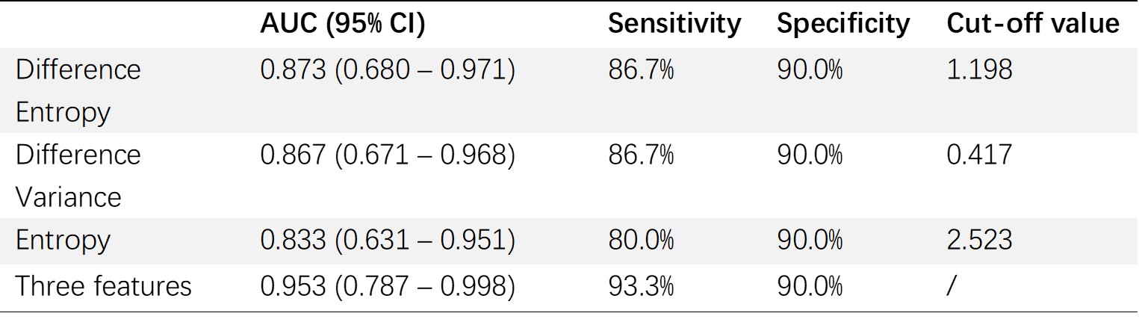Click the AUC (95% CI) column header
The width and height of the screenshot is (1139, 319).
click(x=342, y=25)
